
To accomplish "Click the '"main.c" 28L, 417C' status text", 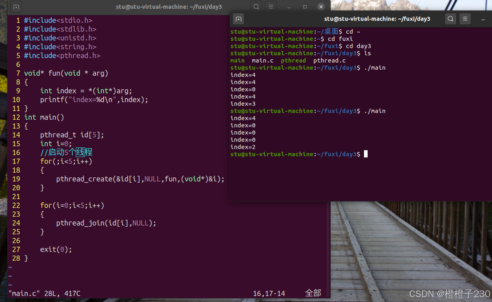I will point(44,294).
